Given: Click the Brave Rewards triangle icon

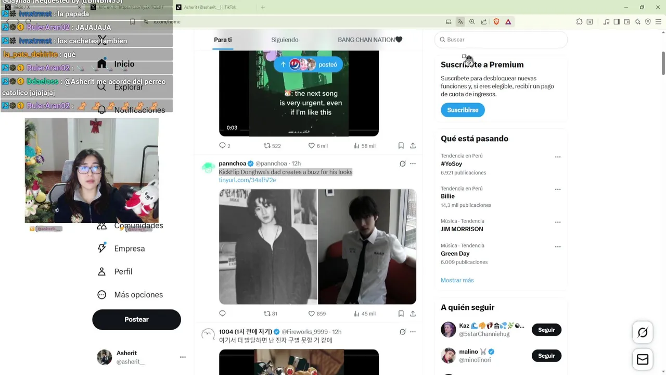Looking at the screenshot, I should click(x=508, y=22).
